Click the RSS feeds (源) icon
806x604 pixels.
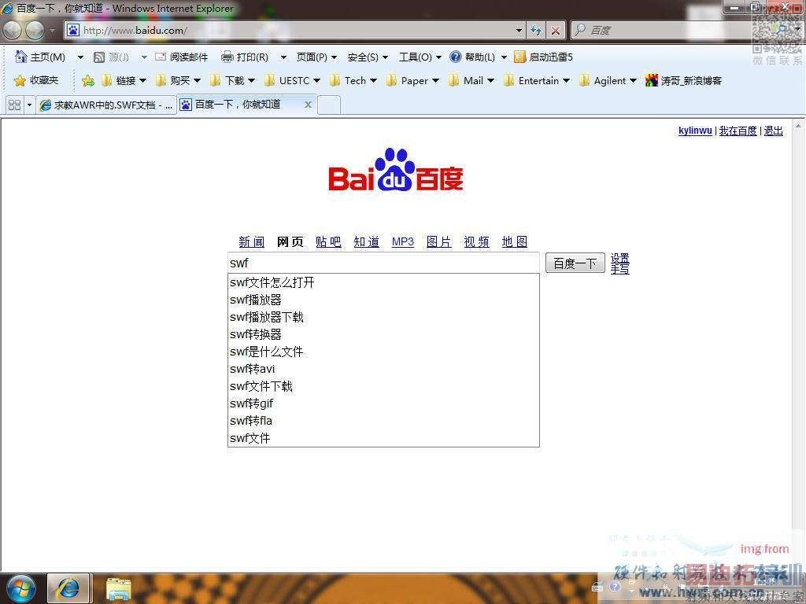(99, 57)
